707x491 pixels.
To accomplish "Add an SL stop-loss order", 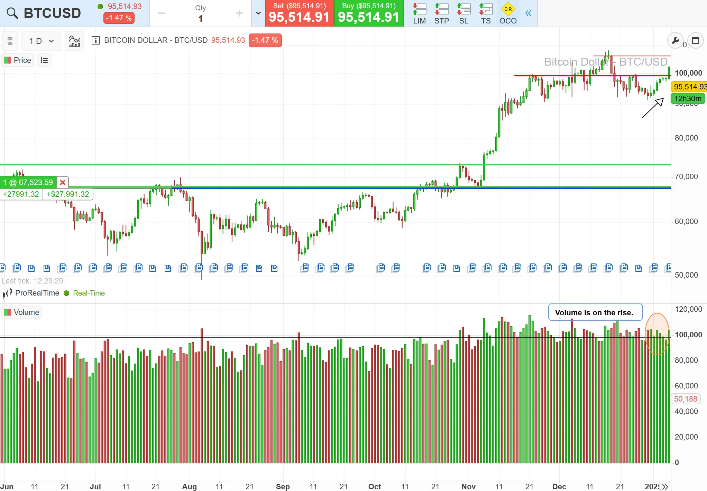I will pyautogui.click(x=463, y=13).
